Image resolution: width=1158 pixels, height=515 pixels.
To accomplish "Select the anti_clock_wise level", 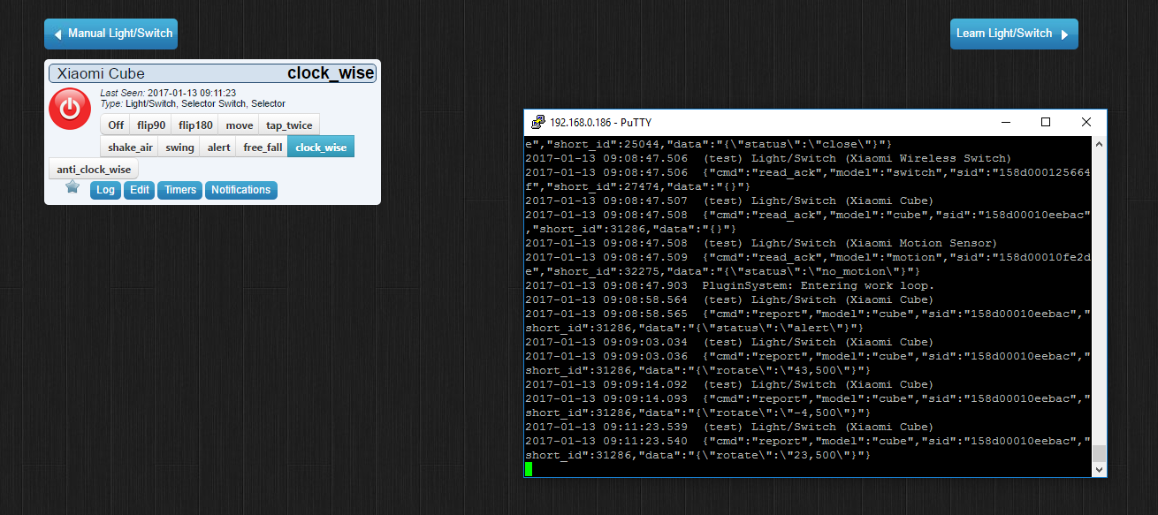I will click(94, 170).
